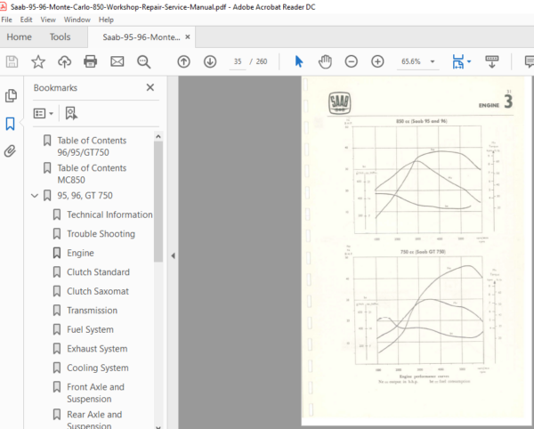The height and width of the screenshot is (429, 534).
Task: Open Front Axle and Suspension bookmark
Action: (95, 393)
